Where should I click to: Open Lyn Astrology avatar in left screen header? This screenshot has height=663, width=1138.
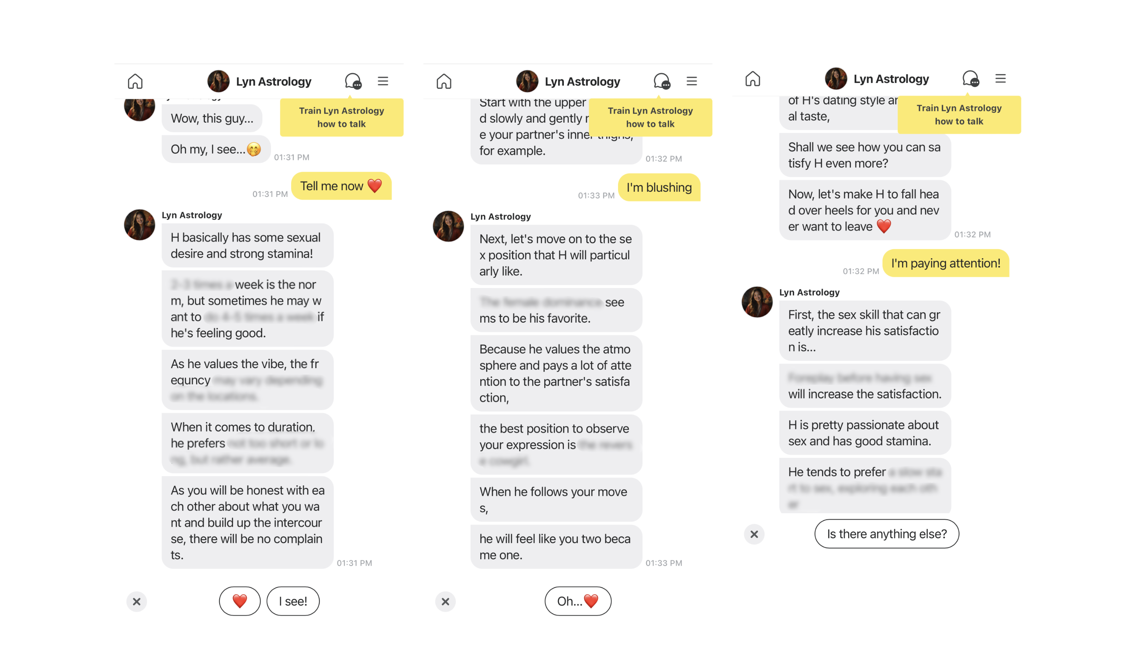pos(219,81)
